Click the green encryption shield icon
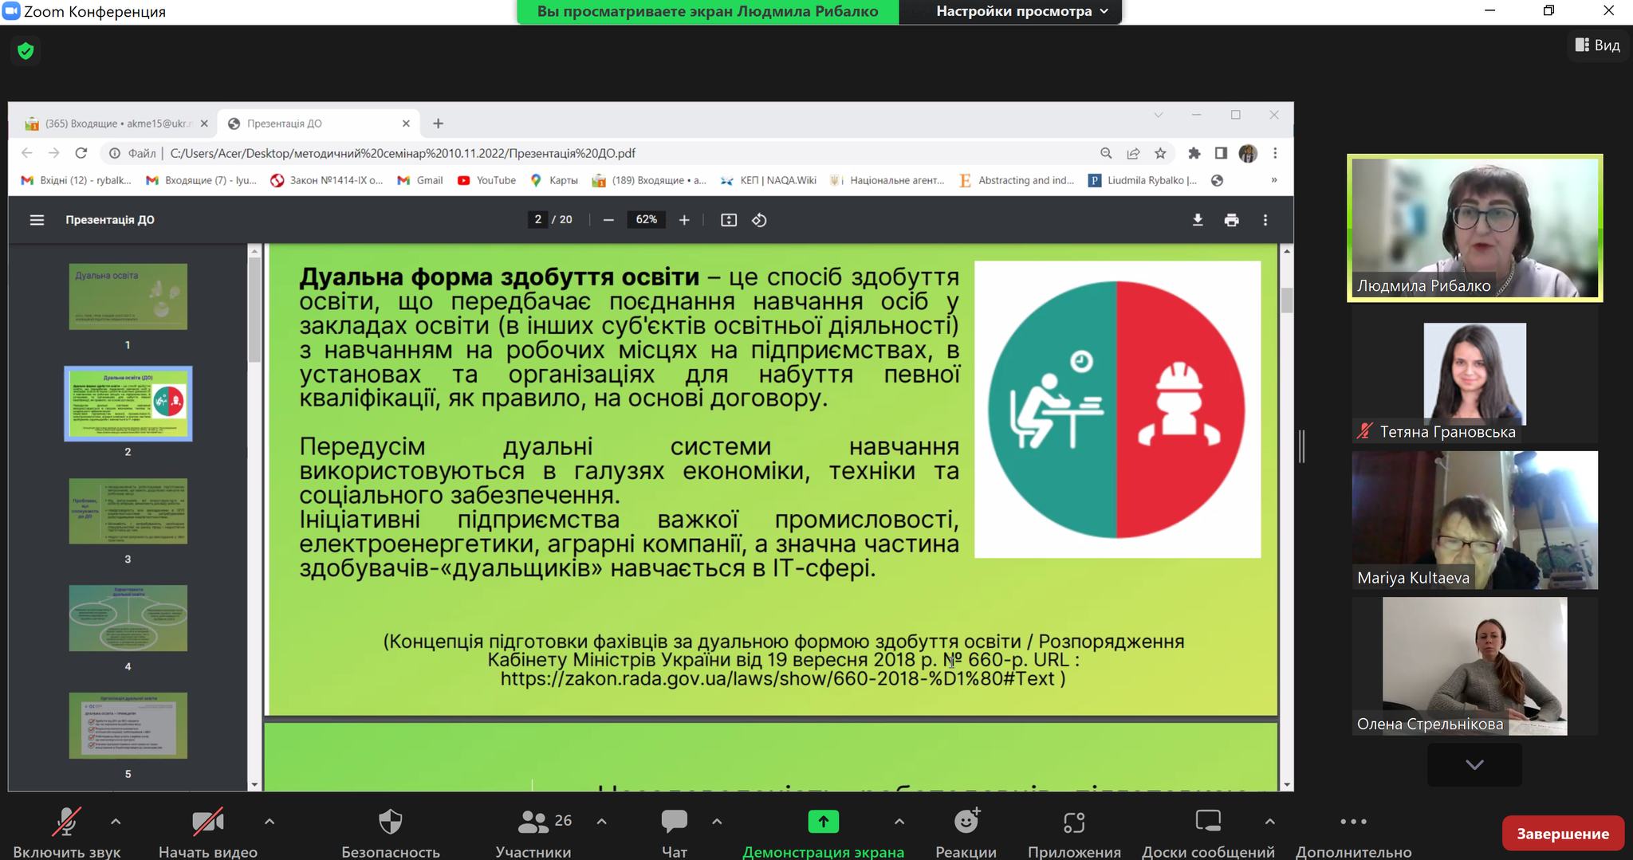 [26, 51]
